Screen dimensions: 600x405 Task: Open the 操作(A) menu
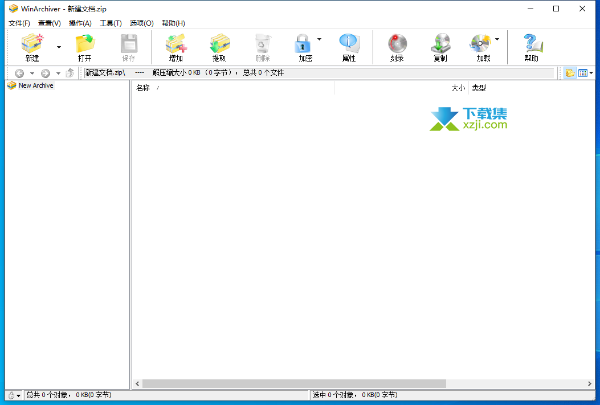[x=80, y=23]
